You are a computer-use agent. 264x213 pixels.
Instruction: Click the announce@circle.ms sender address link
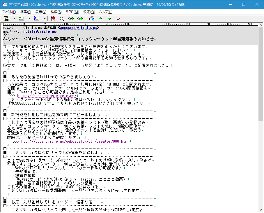pyautogui.click(x=79, y=28)
